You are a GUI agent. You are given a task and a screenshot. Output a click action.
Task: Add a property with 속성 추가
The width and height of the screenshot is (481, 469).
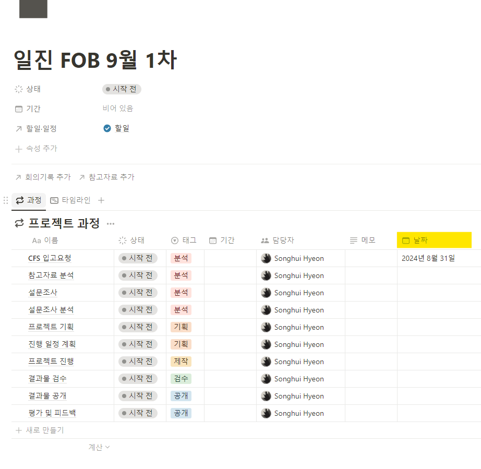click(36, 149)
